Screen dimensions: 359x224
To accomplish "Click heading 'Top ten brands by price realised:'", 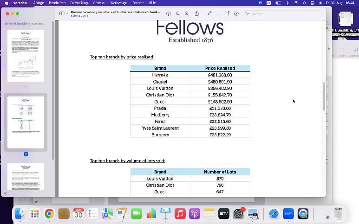I will coord(122,57).
